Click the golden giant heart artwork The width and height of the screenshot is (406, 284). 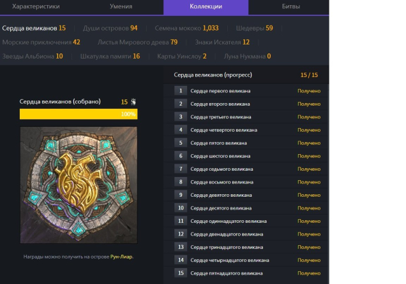(79, 185)
